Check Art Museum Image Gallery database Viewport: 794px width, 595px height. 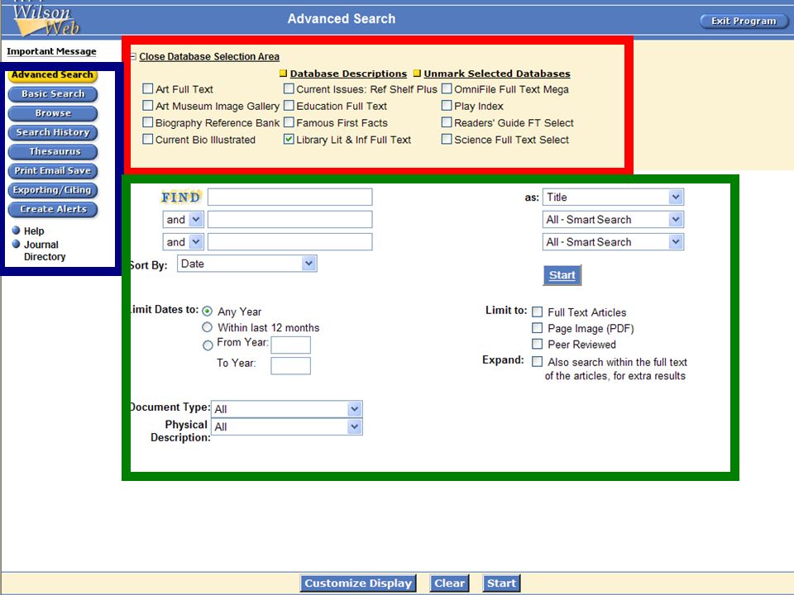tap(147, 105)
